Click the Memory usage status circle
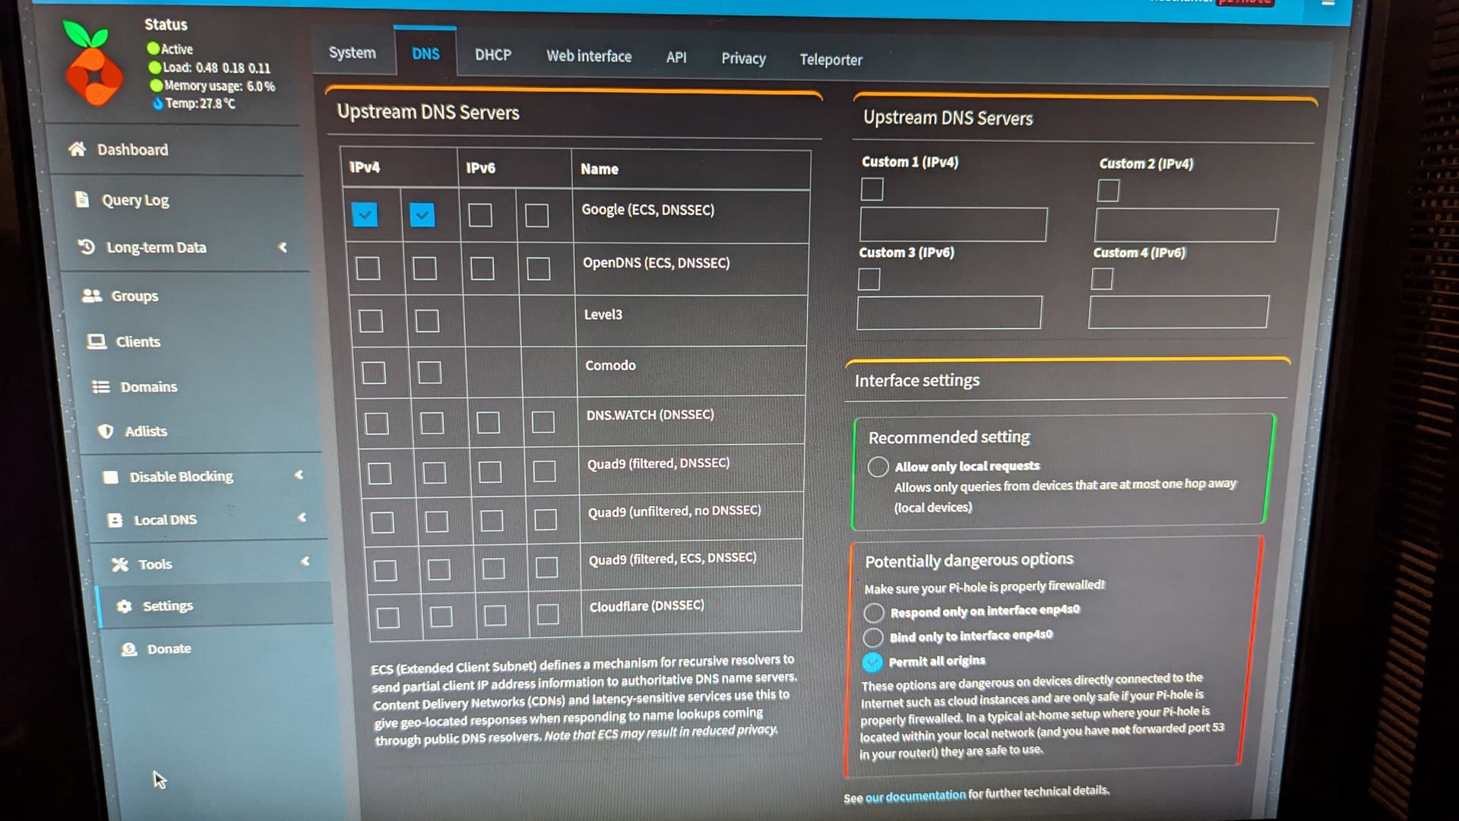 point(157,85)
